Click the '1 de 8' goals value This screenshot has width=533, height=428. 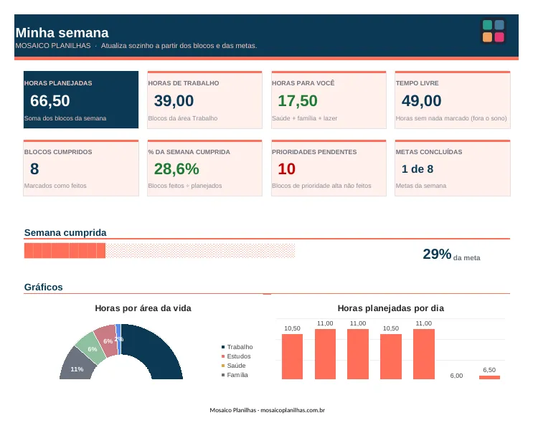click(418, 169)
